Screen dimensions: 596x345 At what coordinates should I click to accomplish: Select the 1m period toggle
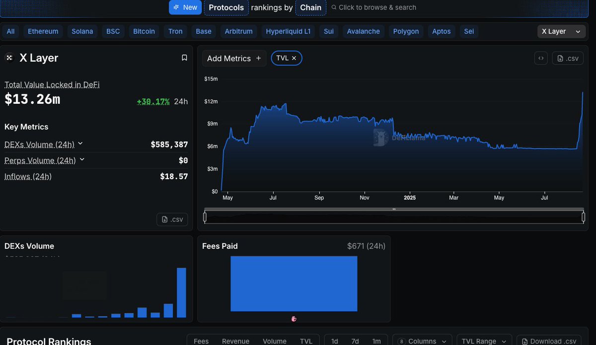(x=376, y=341)
